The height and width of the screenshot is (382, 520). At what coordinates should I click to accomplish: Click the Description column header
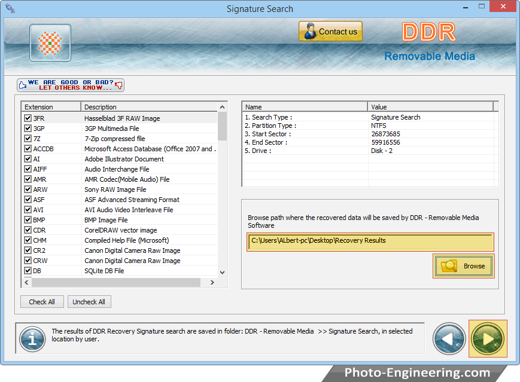pyautogui.click(x=149, y=107)
